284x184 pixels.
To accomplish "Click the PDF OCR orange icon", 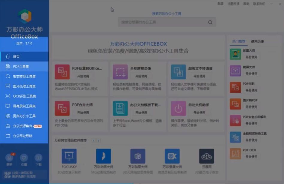I will click(x=235, y=154).
